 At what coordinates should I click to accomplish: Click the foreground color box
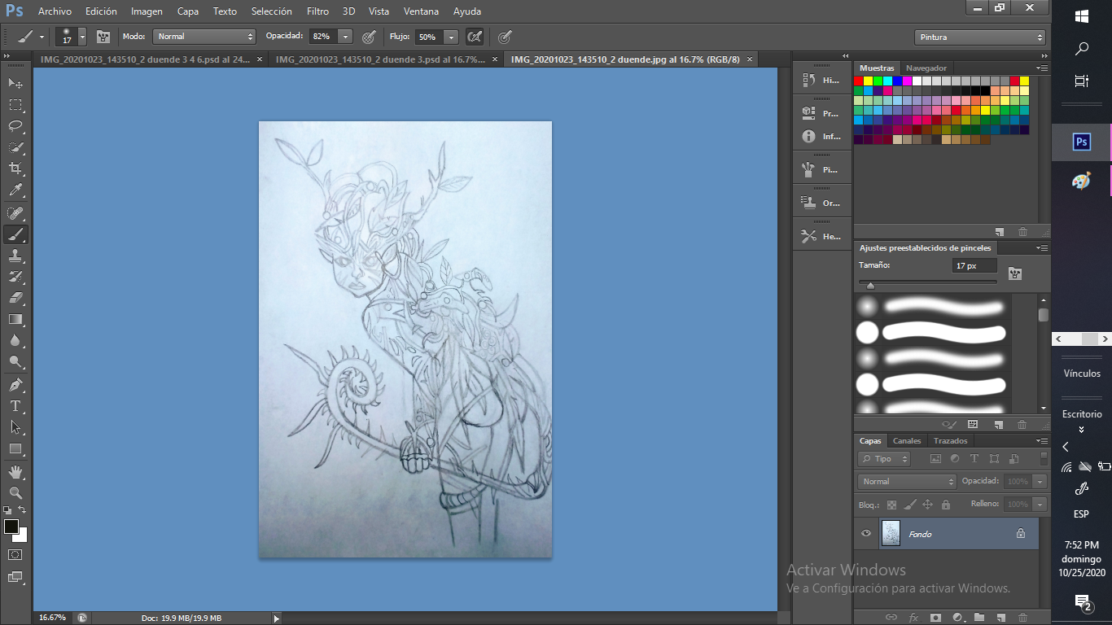[11, 527]
